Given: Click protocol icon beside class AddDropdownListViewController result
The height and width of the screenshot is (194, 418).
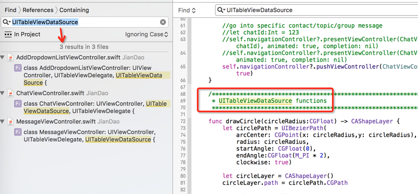Looking at the screenshot, I should tap(17, 68).
